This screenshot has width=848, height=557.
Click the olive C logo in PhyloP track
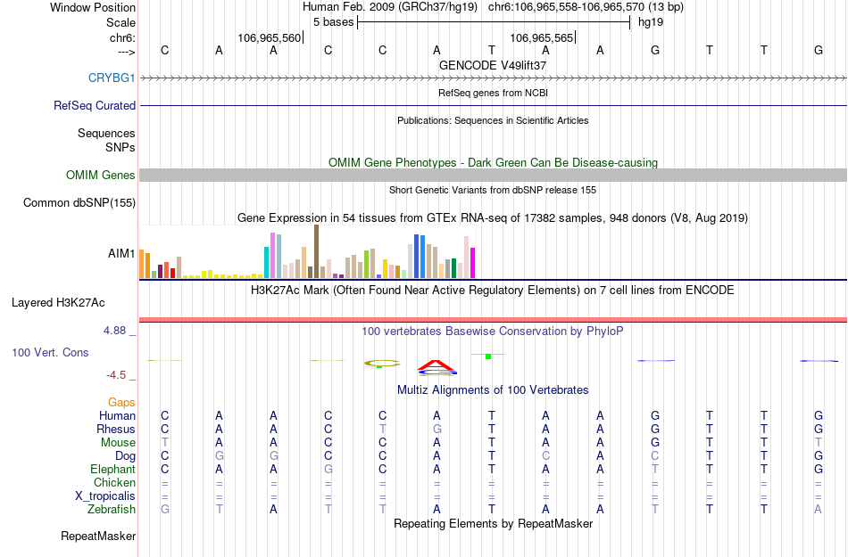382,364
